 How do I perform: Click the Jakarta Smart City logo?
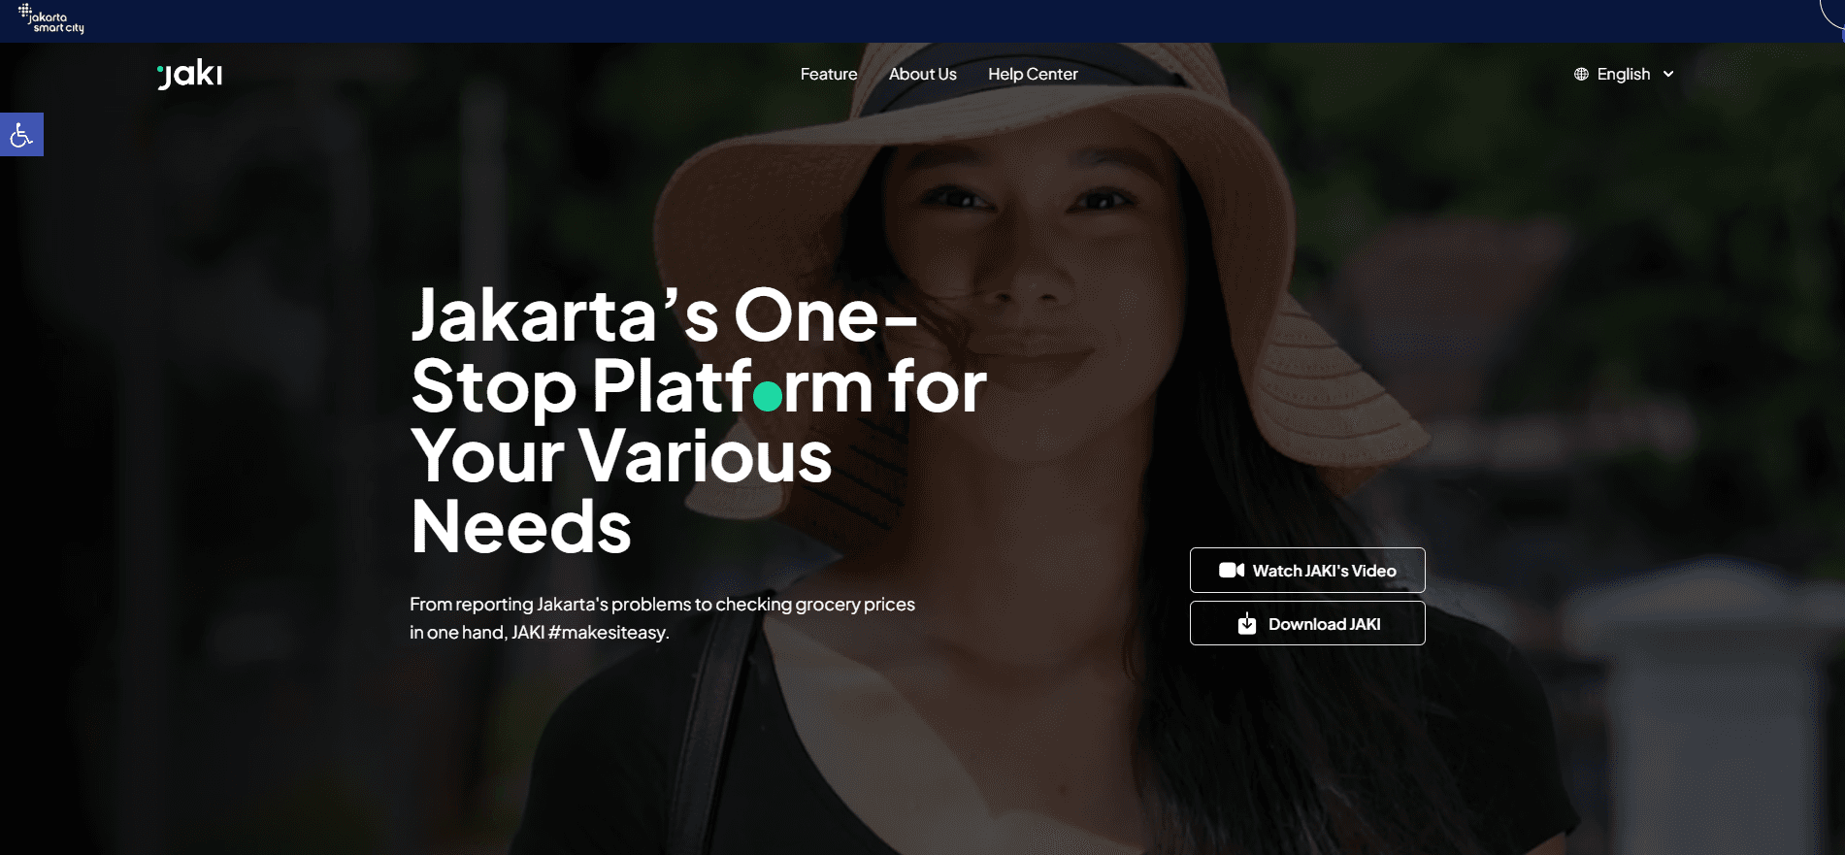click(x=51, y=19)
